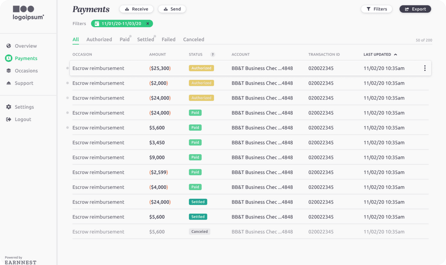Click the Occasions layers icon
This screenshot has height=265, width=446.
click(x=9, y=71)
